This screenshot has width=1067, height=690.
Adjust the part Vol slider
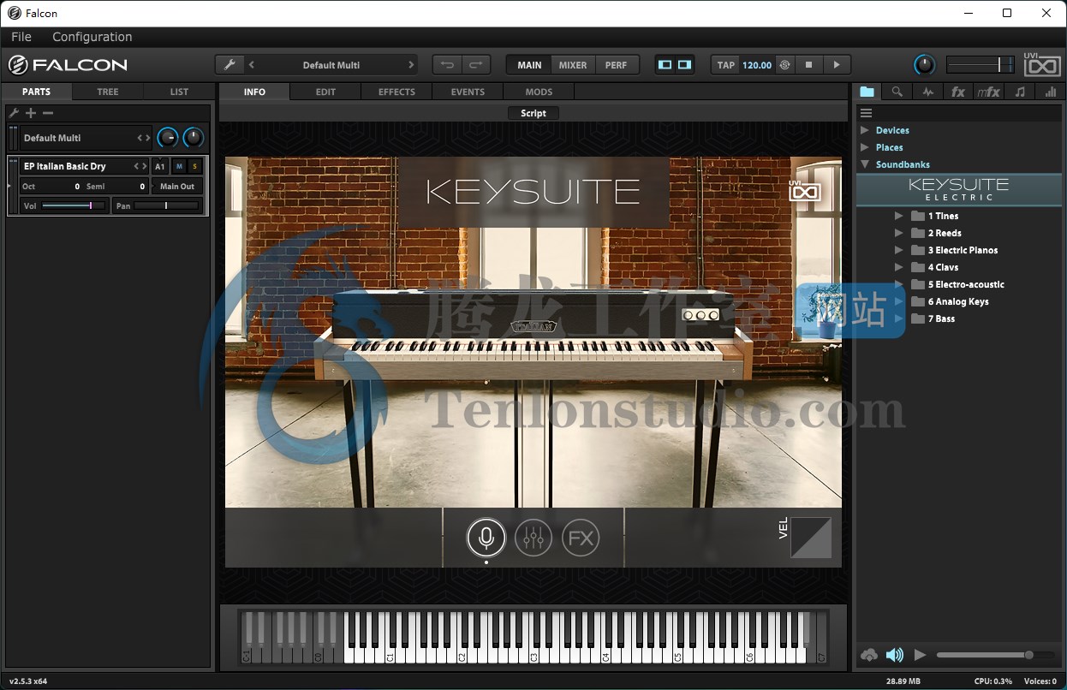[74, 205]
